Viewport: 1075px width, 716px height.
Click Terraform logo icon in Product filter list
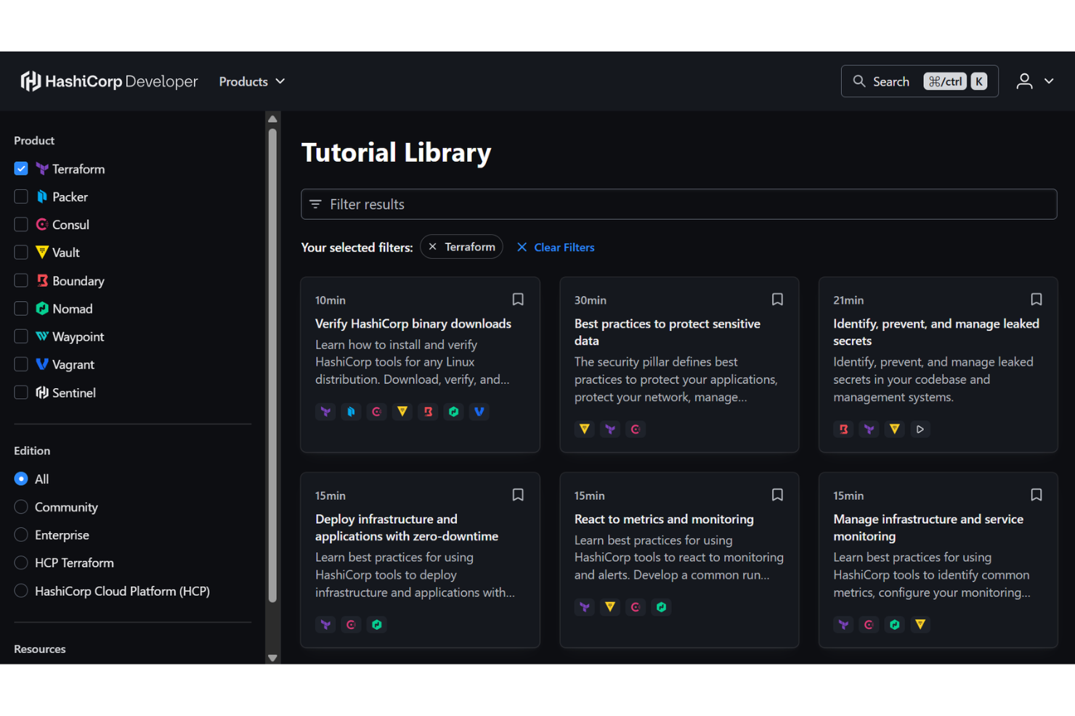[42, 168]
